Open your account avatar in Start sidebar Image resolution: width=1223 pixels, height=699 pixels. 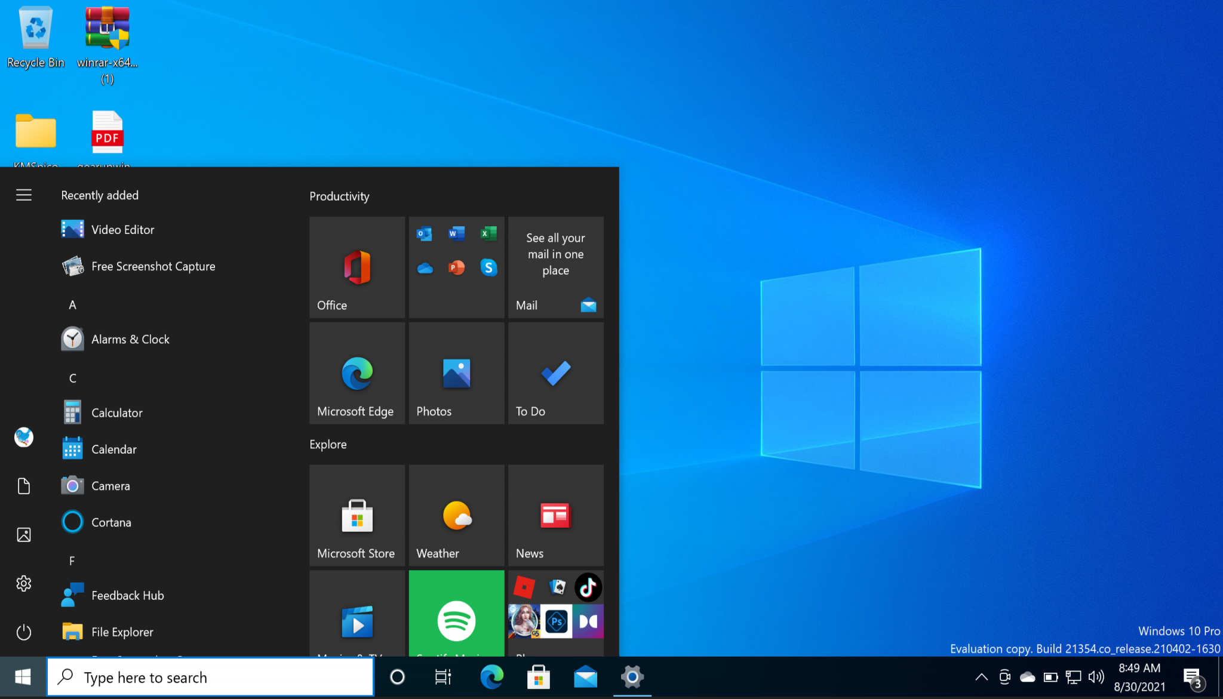coord(23,437)
